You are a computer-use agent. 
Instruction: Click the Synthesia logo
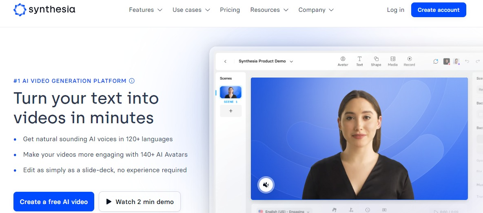pyautogui.click(x=44, y=10)
